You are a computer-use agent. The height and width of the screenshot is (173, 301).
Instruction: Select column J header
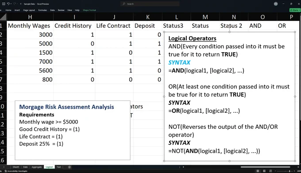[x=114, y=17]
